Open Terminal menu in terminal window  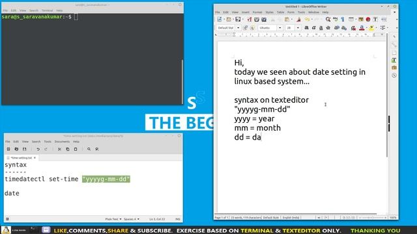(47, 10)
